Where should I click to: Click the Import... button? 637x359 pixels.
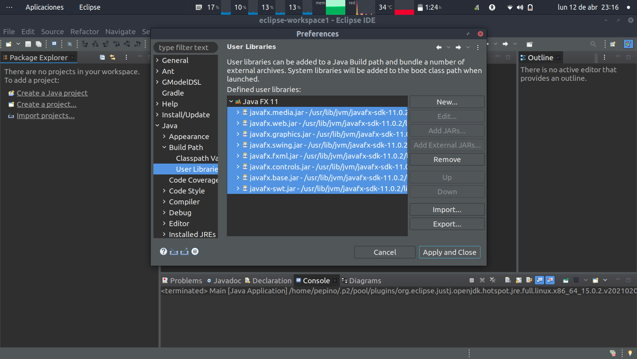447,209
